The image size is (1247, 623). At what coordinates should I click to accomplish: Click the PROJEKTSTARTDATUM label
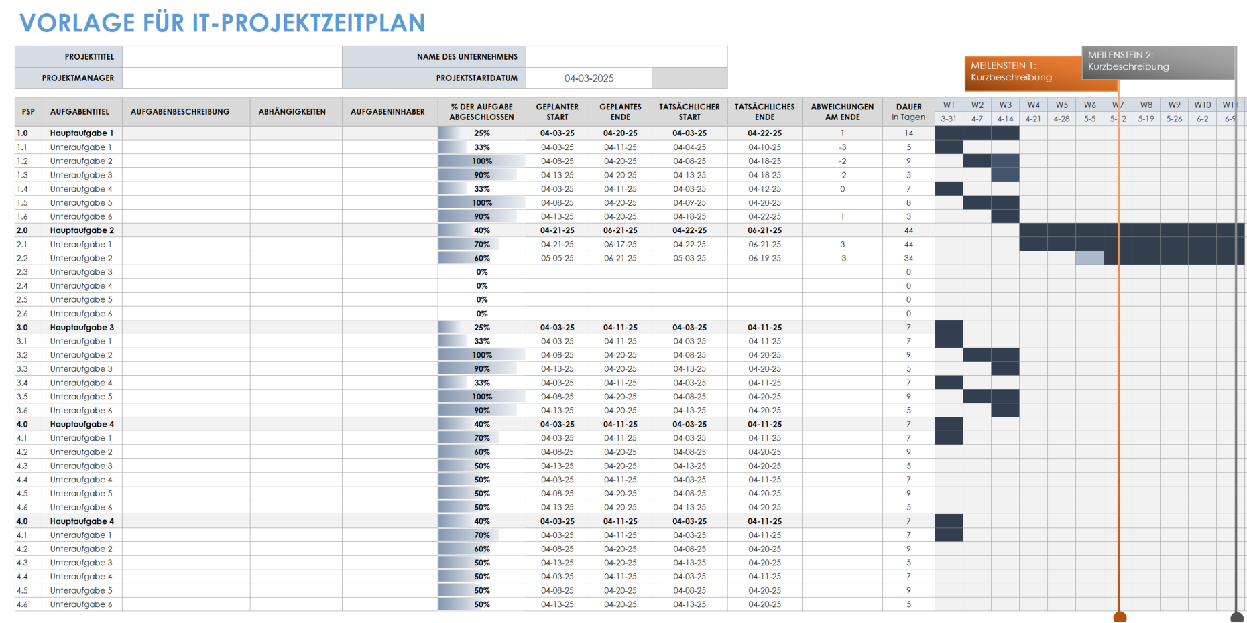[477, 78]
